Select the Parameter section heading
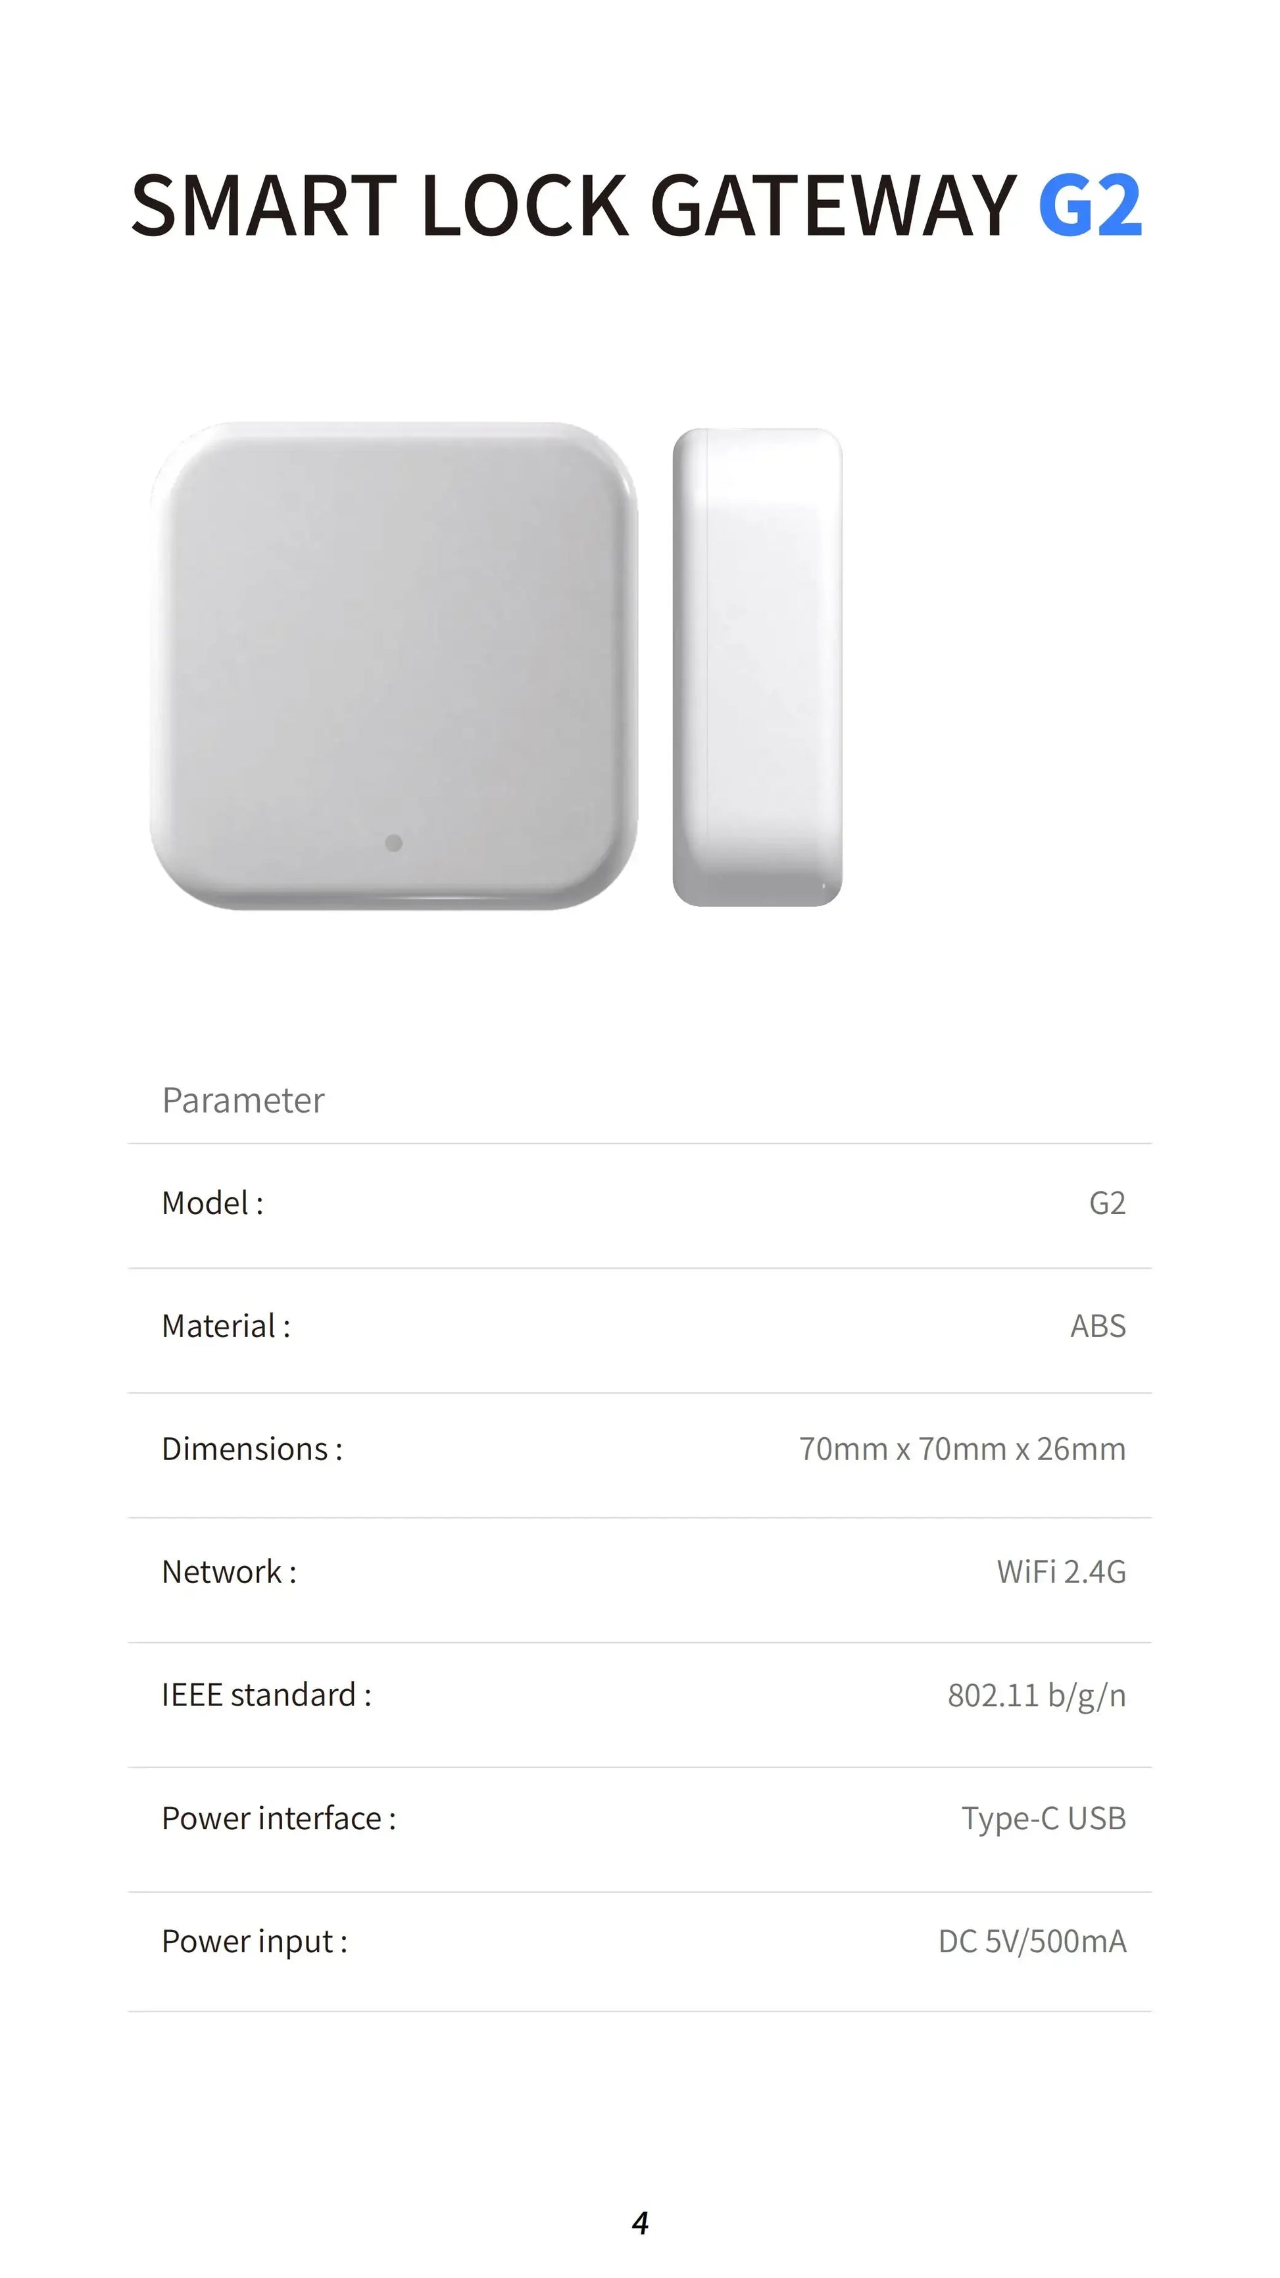 point(243,1100)
